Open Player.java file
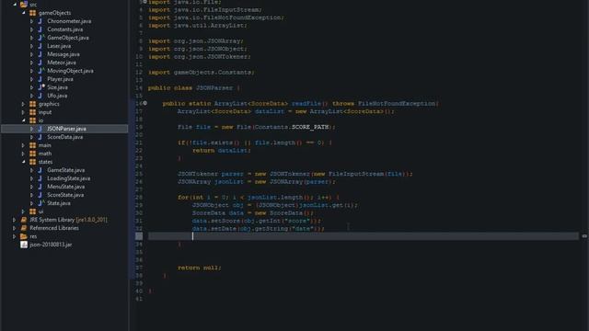This screenshot has height=331, width=589. click(60, 79)
